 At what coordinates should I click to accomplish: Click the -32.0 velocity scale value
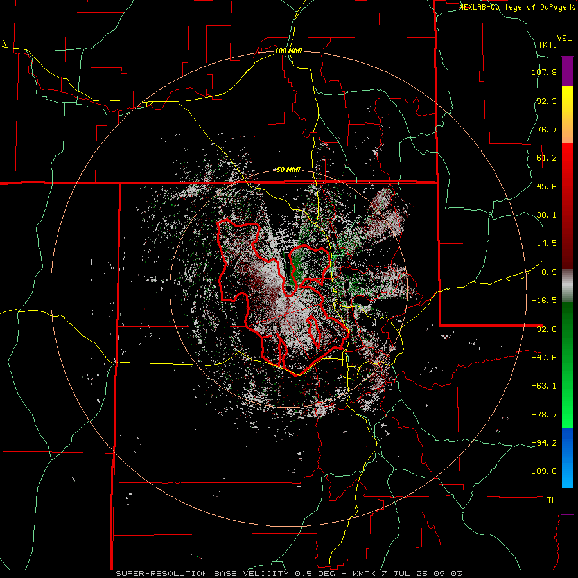pos(544,329)
